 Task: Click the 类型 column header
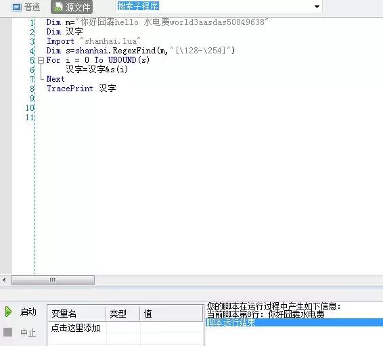click(x=123, y=314)
